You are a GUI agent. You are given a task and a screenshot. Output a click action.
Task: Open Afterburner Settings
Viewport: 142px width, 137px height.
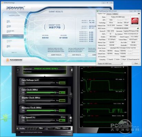click(66, 128)
